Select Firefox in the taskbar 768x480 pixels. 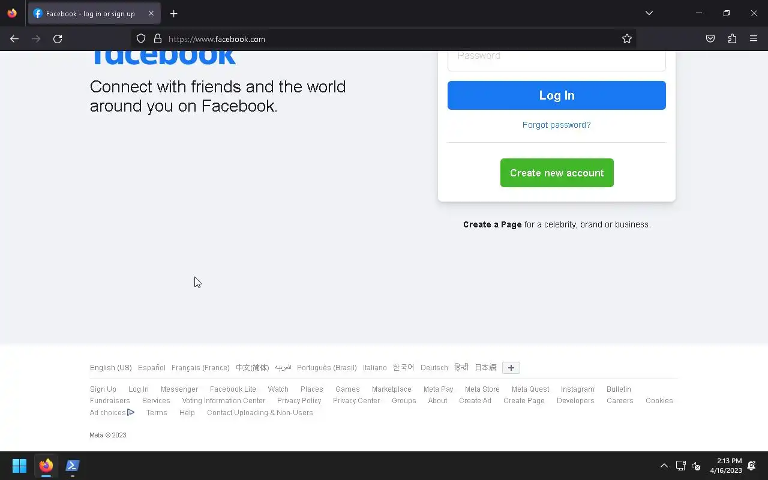tap(46, 466)
